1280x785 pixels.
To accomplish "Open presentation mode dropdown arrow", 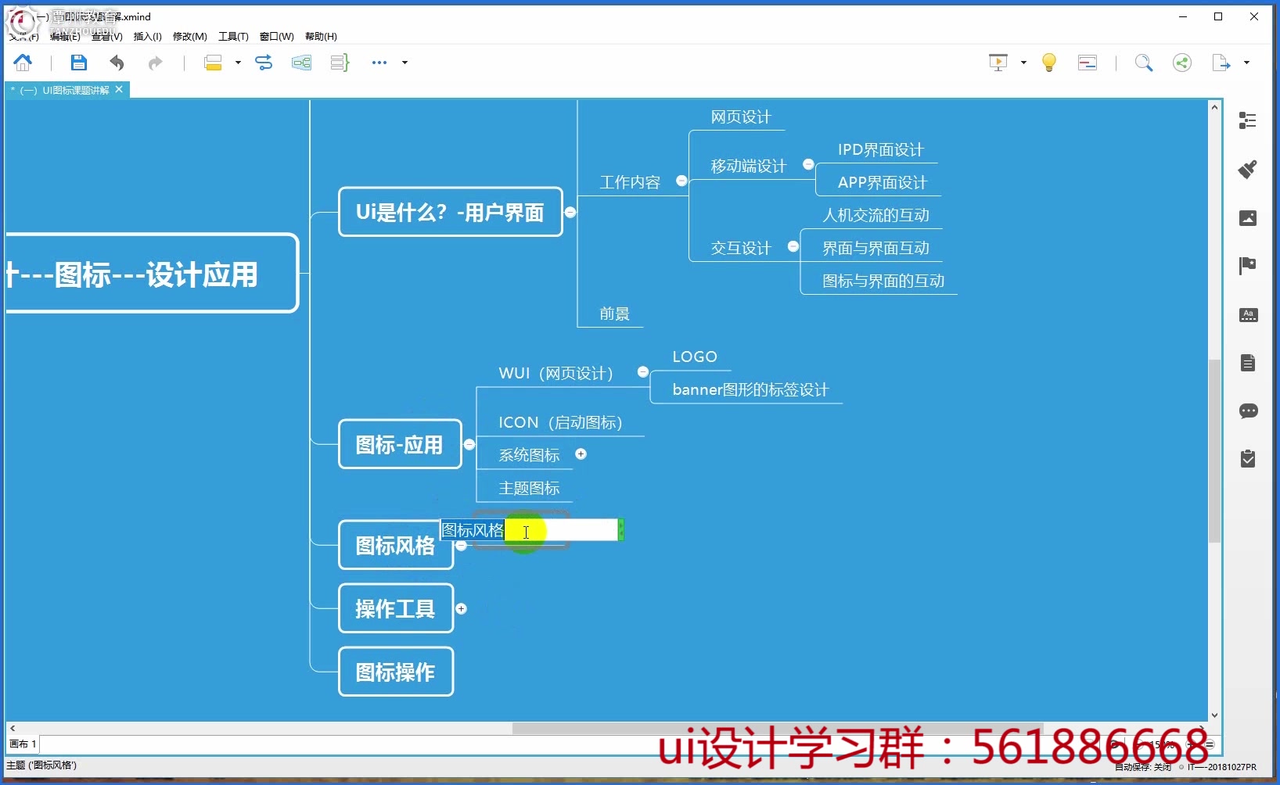I will (x=1023, y=63).
